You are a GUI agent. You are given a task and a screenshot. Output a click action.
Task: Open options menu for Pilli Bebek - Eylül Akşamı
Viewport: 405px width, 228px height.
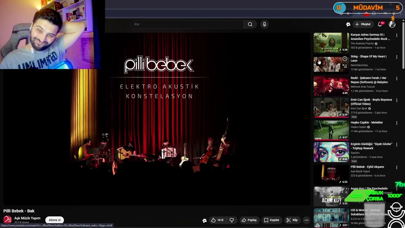coord(397,167)
